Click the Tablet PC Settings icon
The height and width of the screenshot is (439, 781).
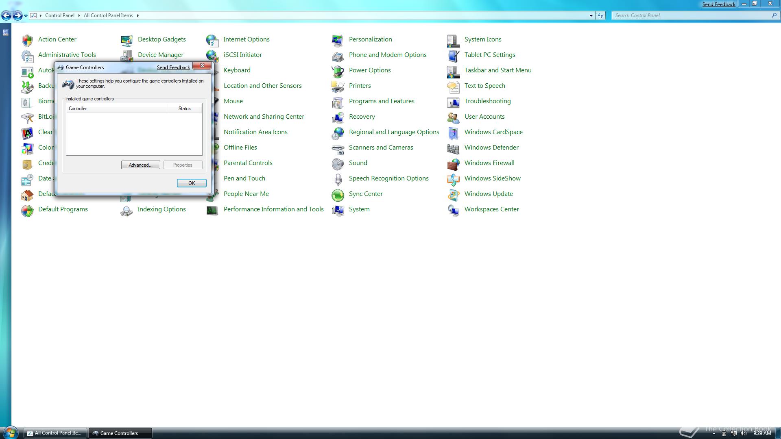(x=453, y=55)
